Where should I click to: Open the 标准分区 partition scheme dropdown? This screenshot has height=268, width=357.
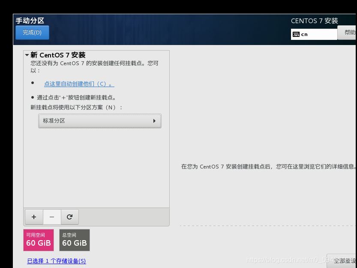[x=100, y=121]
